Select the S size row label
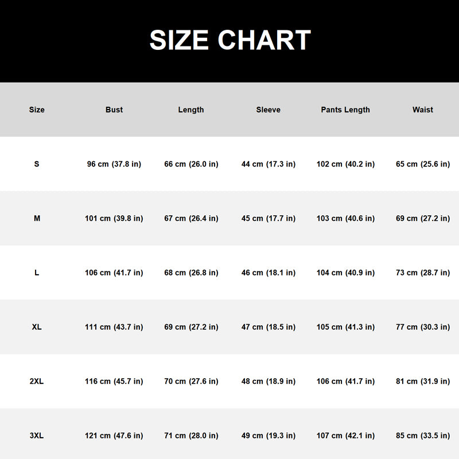Image resolution: width=459 pixels, height=459 pixels. pos(37,164)
